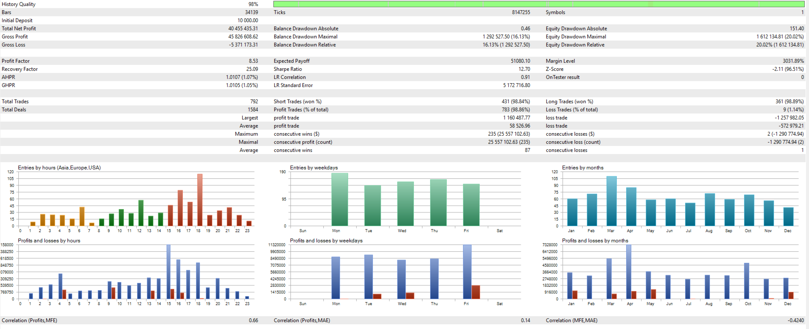The image size is (809, 329).
Task: Select the Equity Drawdown Maximal value
Action: 780,37
